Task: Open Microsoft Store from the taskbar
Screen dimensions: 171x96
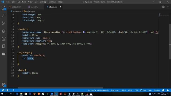Action: pos(26,94)
